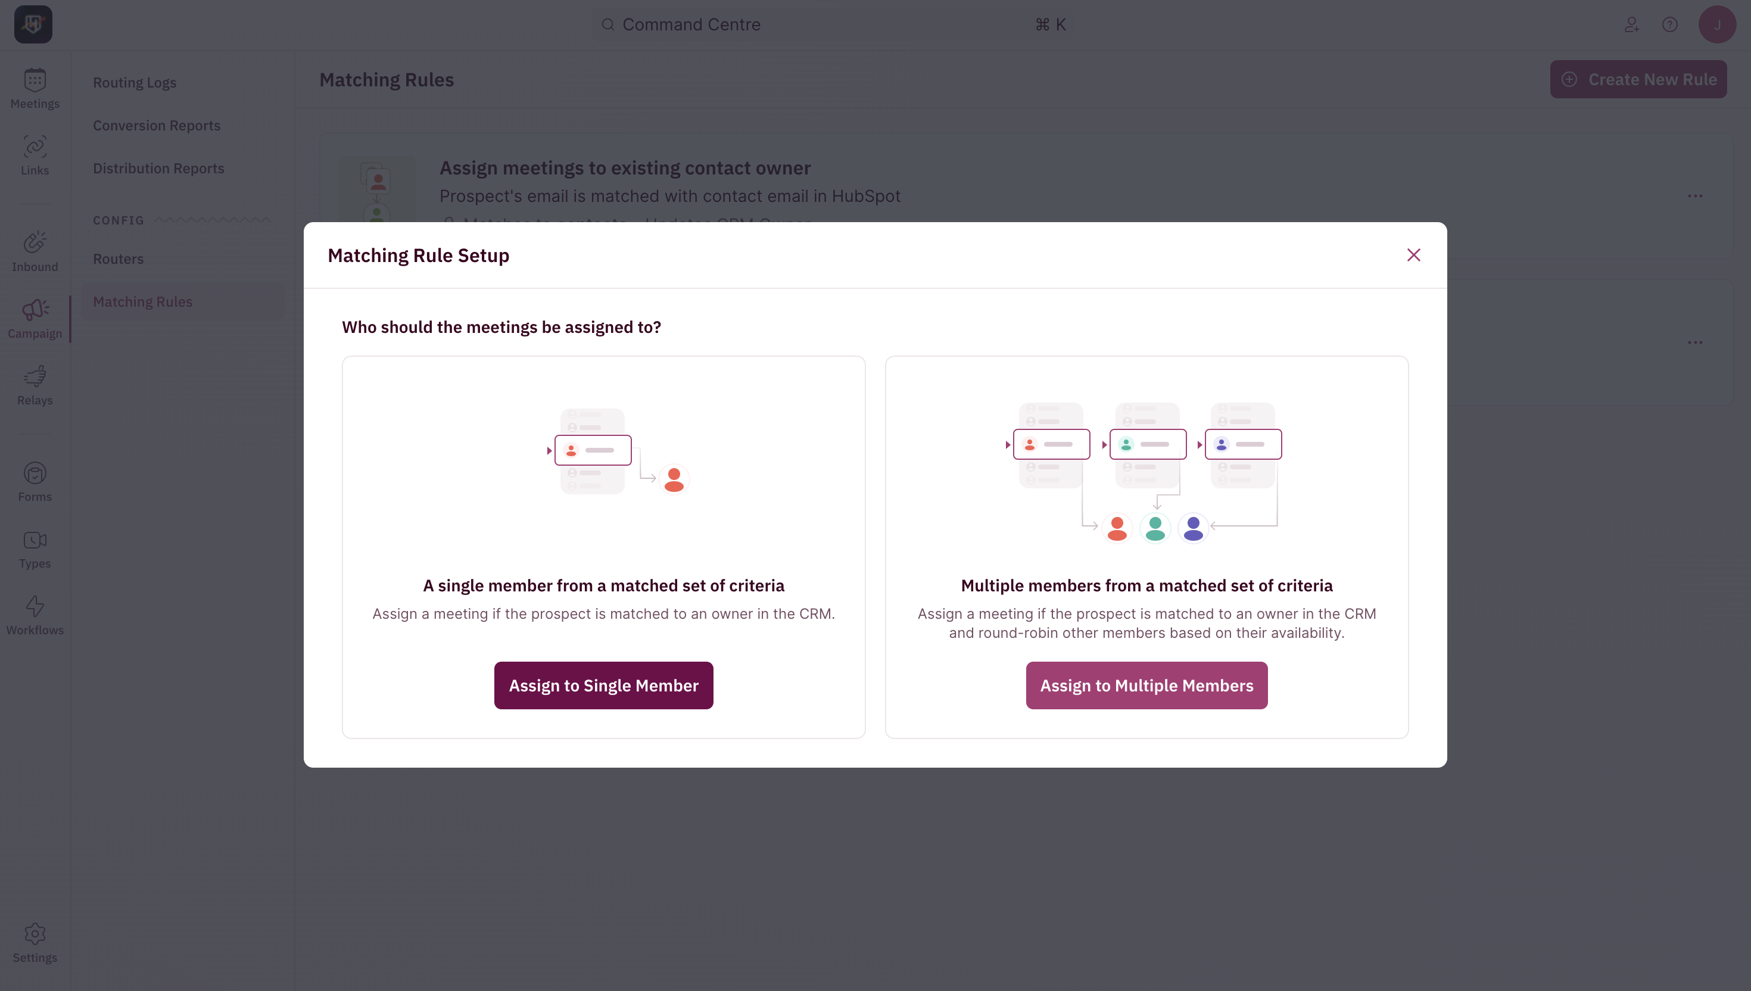Go to the Links sidebar icon

click(35, 155)
